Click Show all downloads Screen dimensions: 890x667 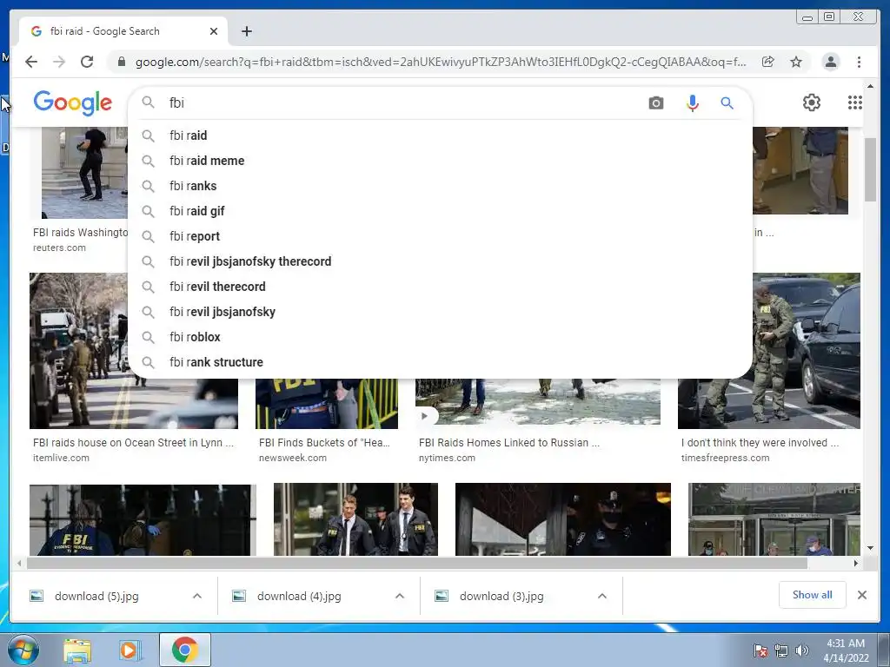[x=813, y=595]
